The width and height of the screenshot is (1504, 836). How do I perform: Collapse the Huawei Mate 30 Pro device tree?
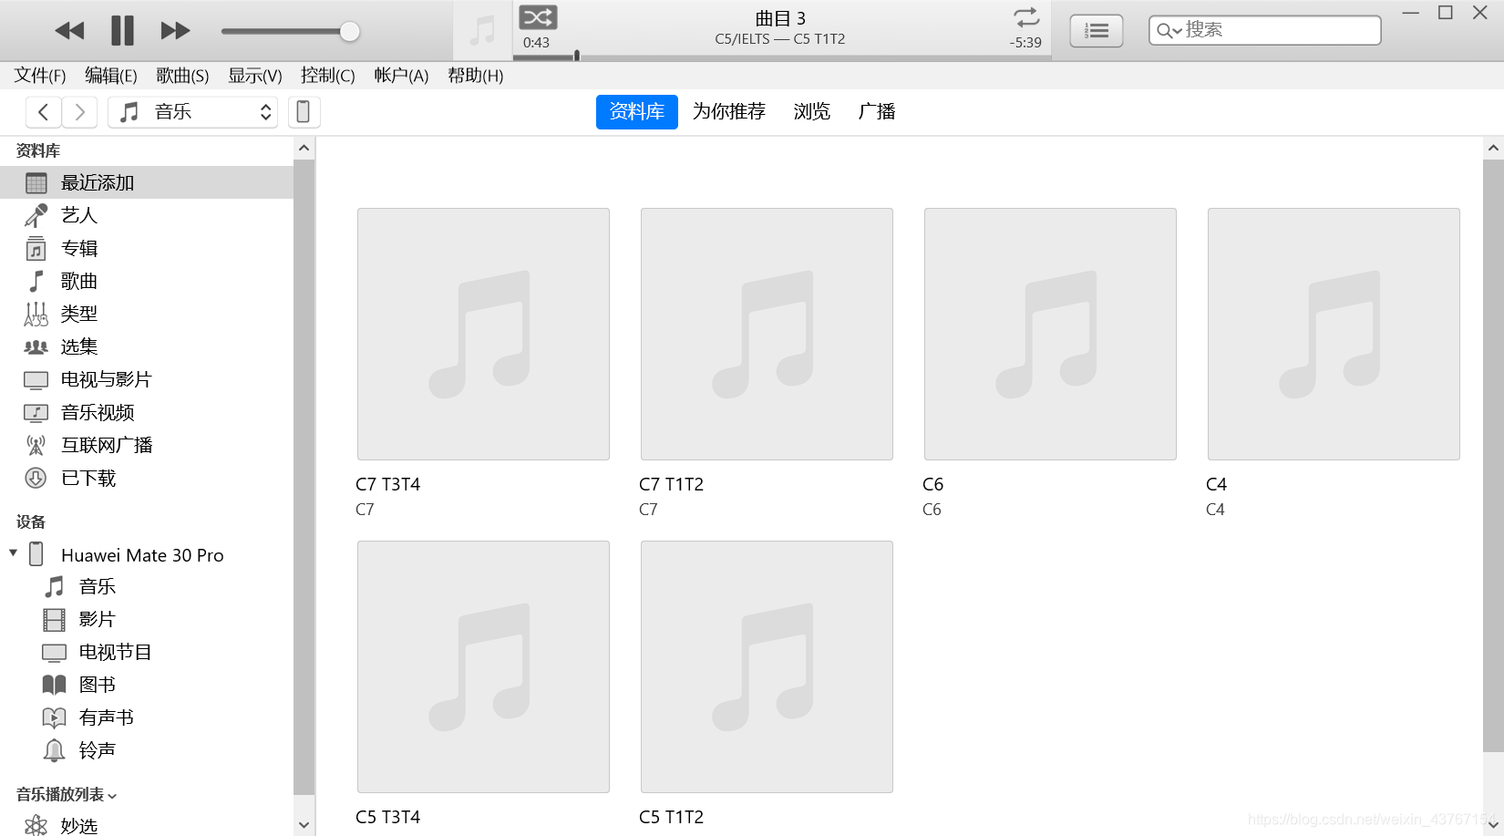13,553
